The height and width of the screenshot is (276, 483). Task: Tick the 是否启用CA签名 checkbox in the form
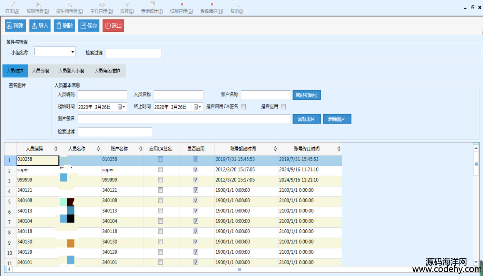click(x=243, y=107)
